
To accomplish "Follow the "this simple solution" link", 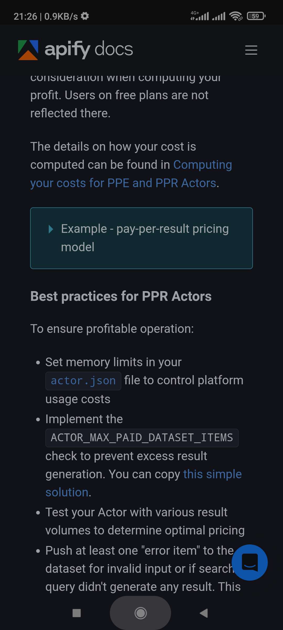I will 143,483.
